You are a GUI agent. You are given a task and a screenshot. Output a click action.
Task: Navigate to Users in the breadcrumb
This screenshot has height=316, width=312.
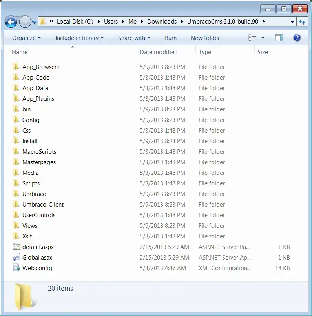click(111, 21)
